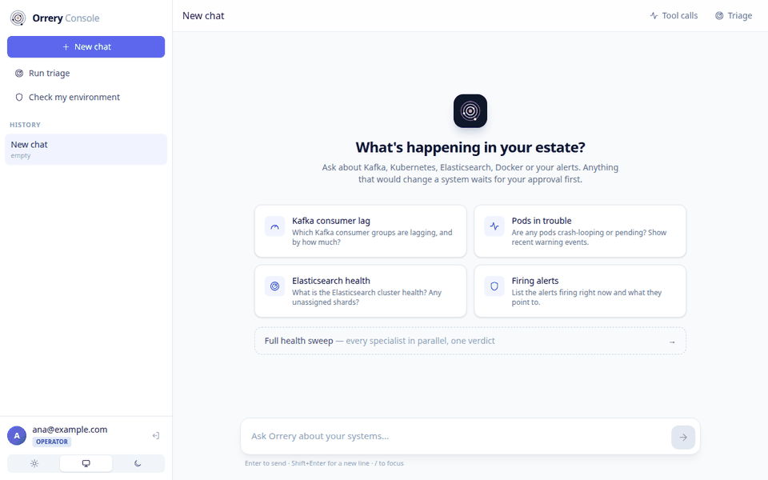Choose the Kafka consumer lag suggestion card
768x480 pixels.
[x=361, y=231]
